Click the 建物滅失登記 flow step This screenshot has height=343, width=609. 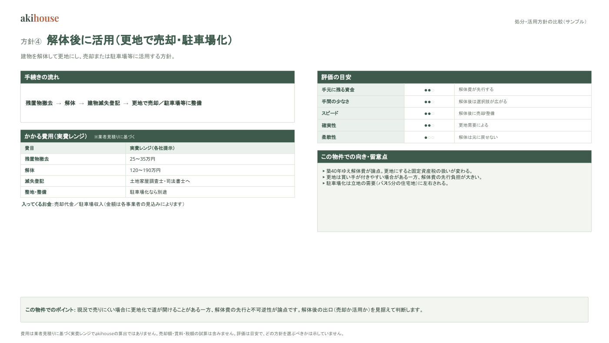(x=104, y=103)
